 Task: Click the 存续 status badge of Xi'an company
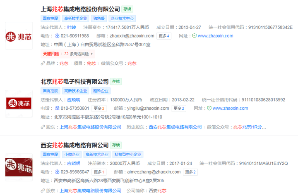point(116,145)
